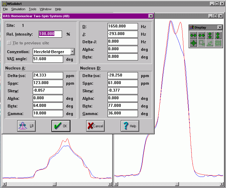
Task: Open the Tools menu
Action: (x=32, y=9)
